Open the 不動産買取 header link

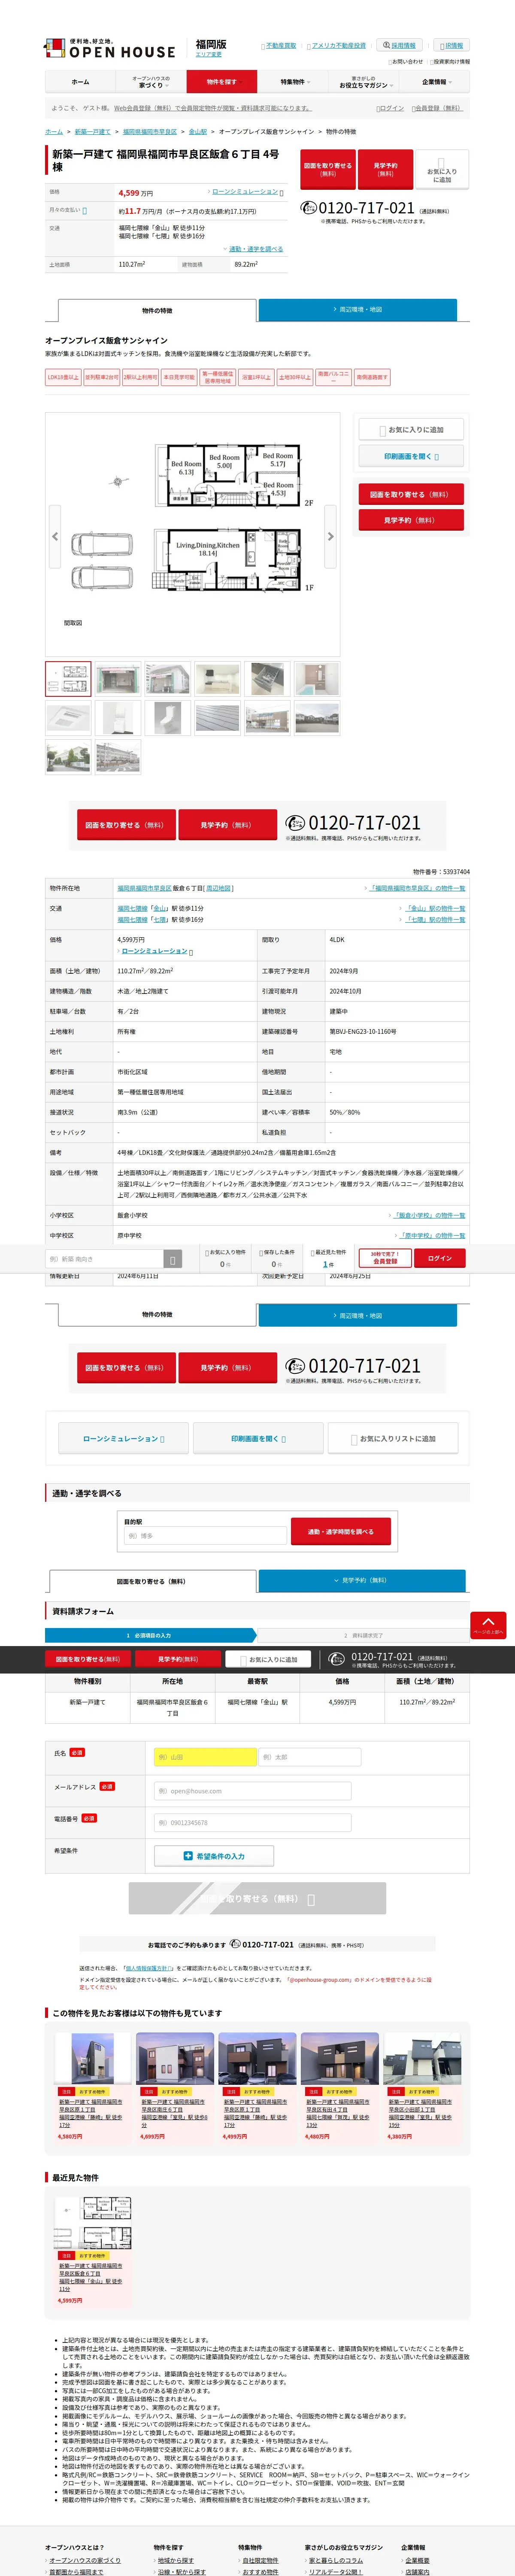[x=279, y=46]
